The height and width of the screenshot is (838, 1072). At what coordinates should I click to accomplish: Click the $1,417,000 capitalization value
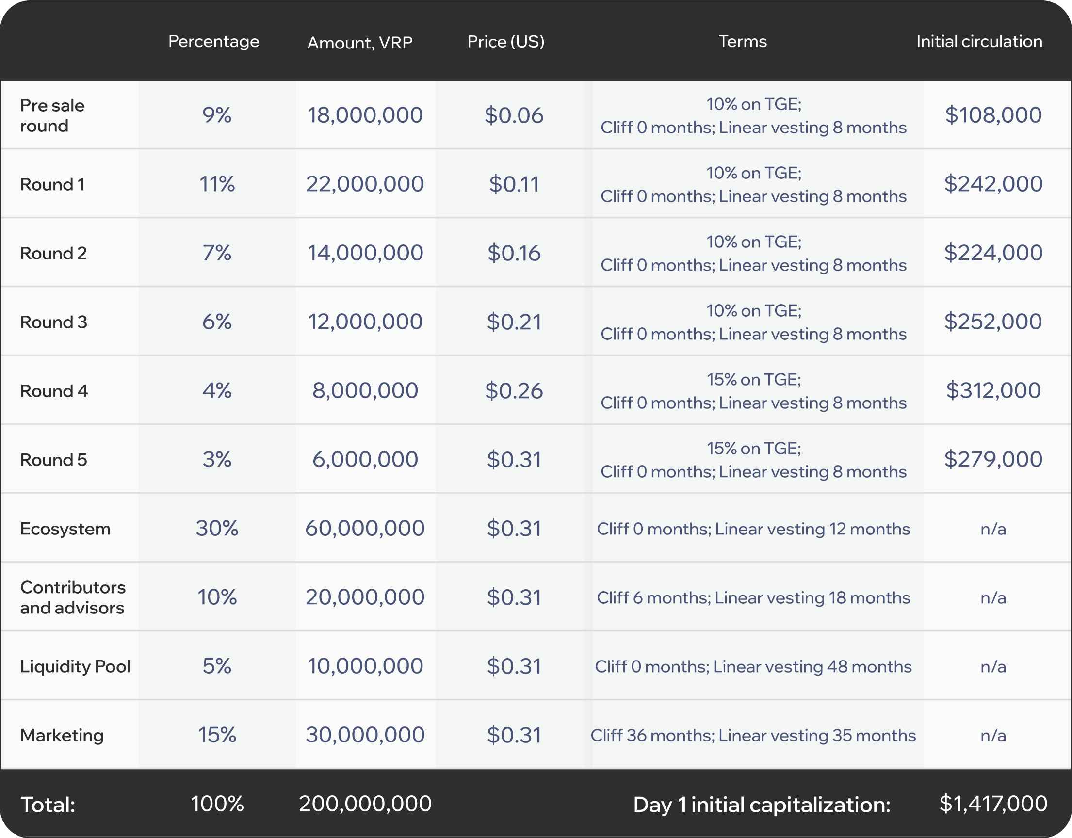point(993,804)
